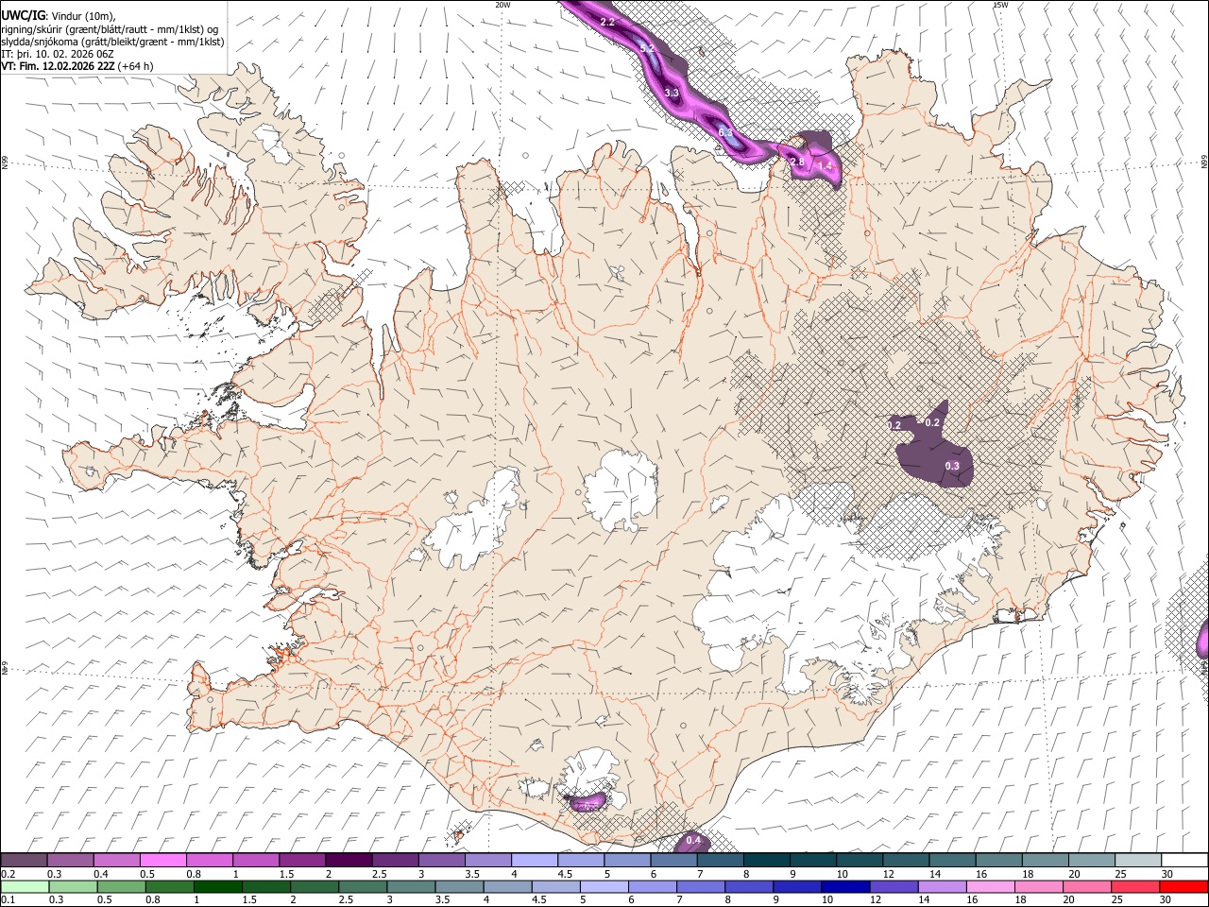Click the light pink 16–18 swatch in lower legend
This screenshot has height=907, width=1209.
[991, 886]
